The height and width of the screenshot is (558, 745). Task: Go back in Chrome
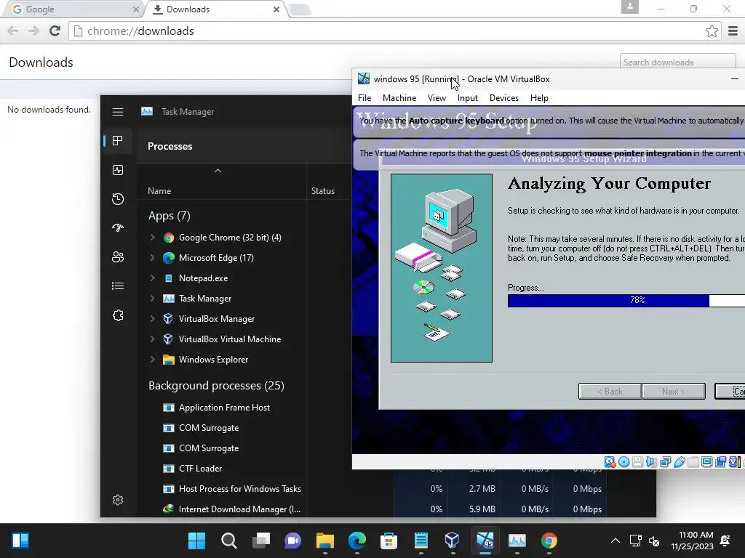click(13, 31)
